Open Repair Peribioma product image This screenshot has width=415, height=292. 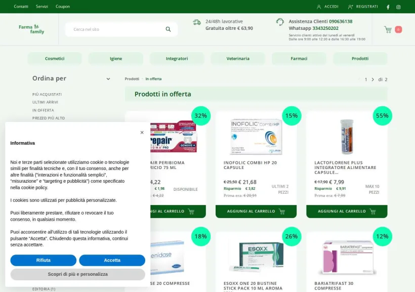pyautogui.click(x=174, y=137)
